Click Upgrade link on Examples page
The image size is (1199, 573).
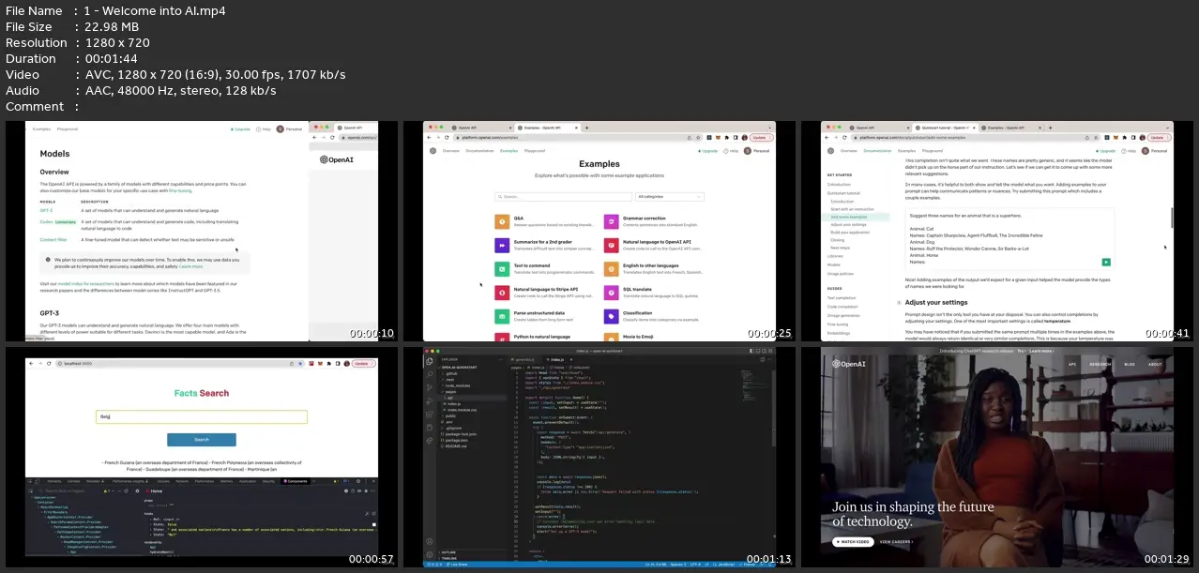(x=709, y=150)
